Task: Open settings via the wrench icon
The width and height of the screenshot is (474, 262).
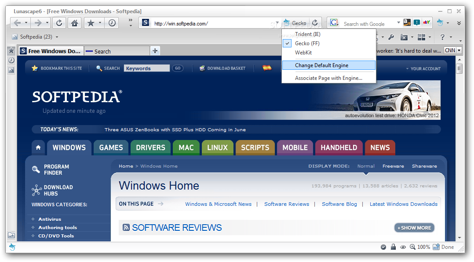Action: (x=391, y=37)
